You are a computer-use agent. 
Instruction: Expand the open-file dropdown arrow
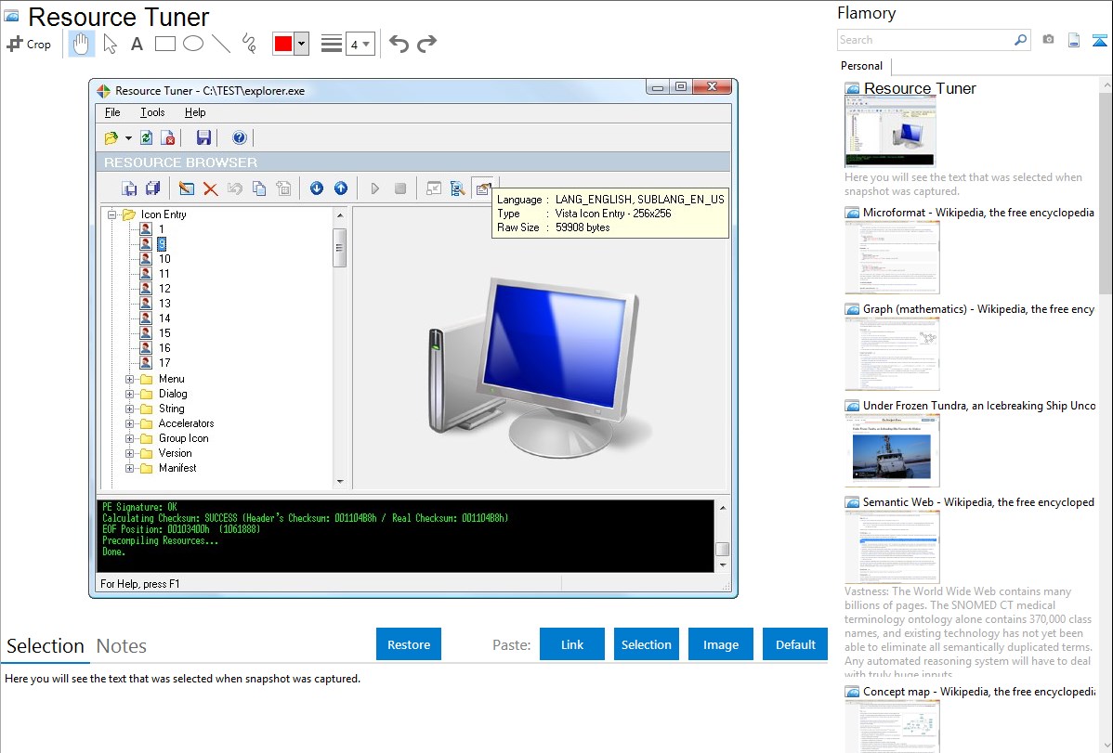[128, 137]
